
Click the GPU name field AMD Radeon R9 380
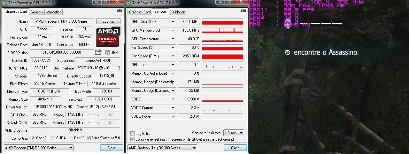pos(62,21)
